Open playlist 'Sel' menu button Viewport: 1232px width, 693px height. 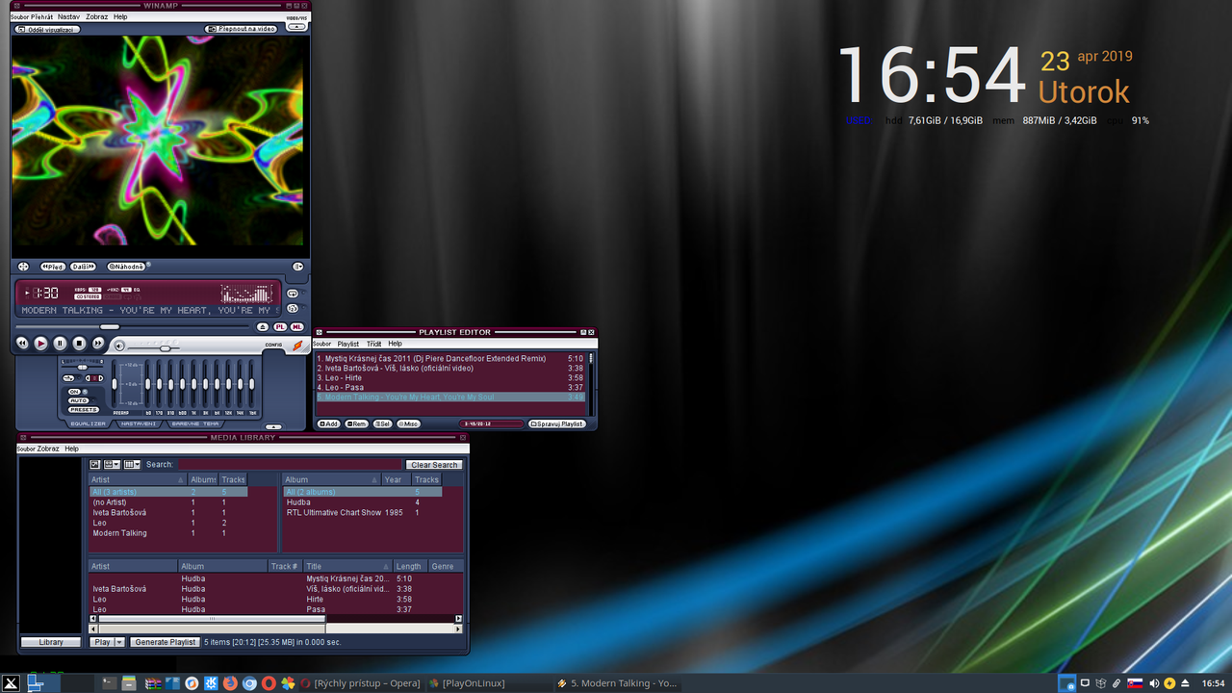click(382, 423)
